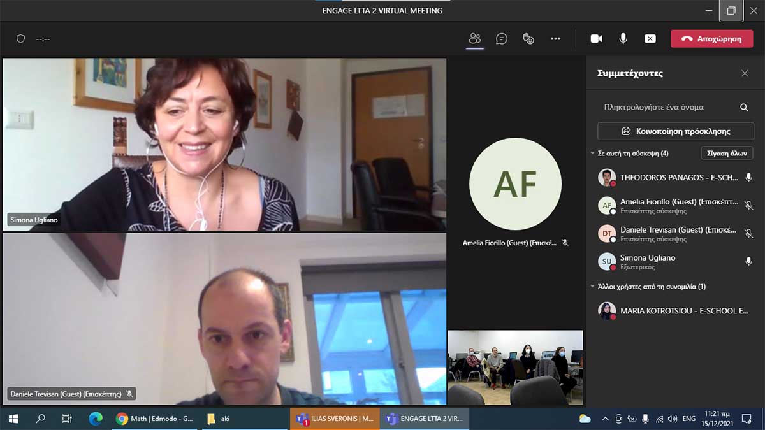Click the search magnifier in participants panel
765x430 pixels.
(744, 108)
